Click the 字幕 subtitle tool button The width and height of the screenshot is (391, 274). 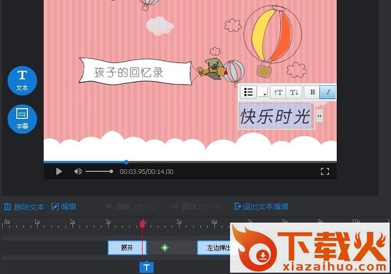coord(22,118)
